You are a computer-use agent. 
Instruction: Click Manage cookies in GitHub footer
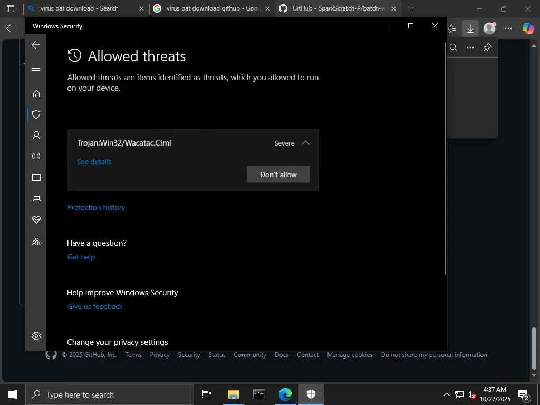click(x=350, y=355)
